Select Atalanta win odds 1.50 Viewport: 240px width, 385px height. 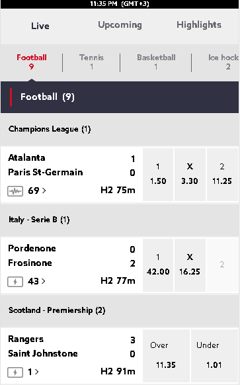coord(158,175)
